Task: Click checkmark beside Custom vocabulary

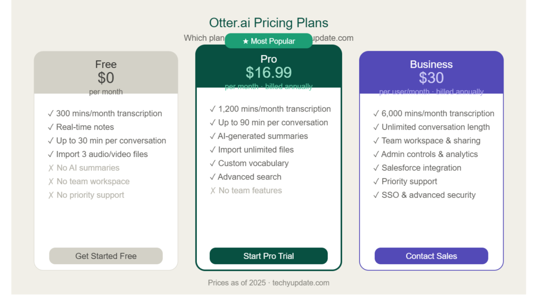Action: (213, 163)
